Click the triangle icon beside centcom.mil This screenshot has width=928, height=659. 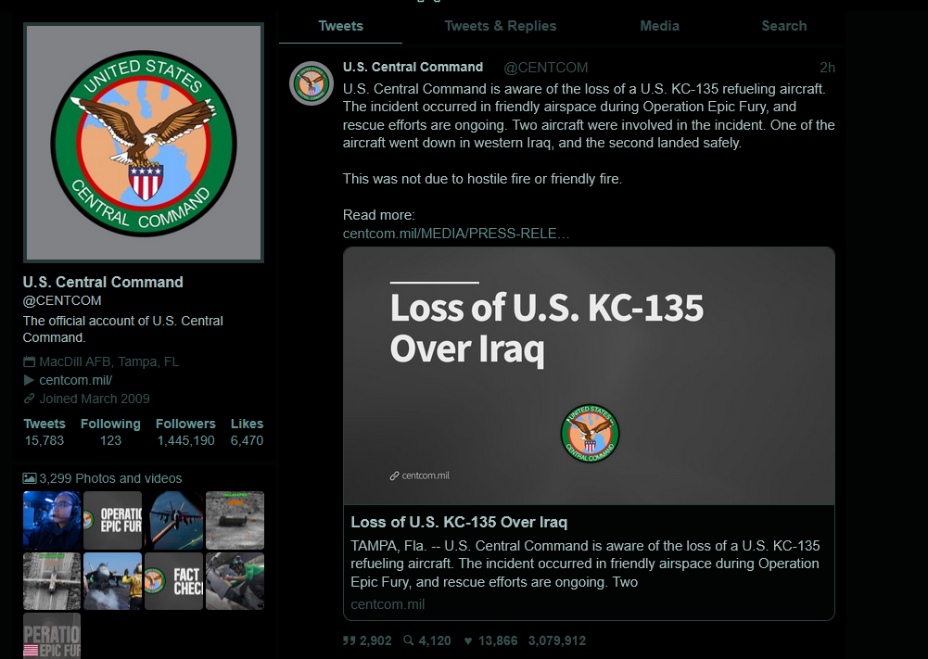[x=29, y=380]
